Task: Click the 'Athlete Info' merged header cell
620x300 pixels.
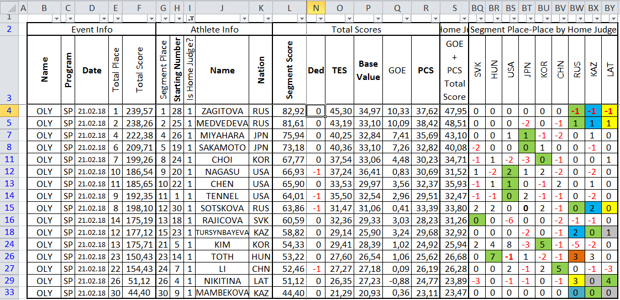Action: [x=214, y=29]
